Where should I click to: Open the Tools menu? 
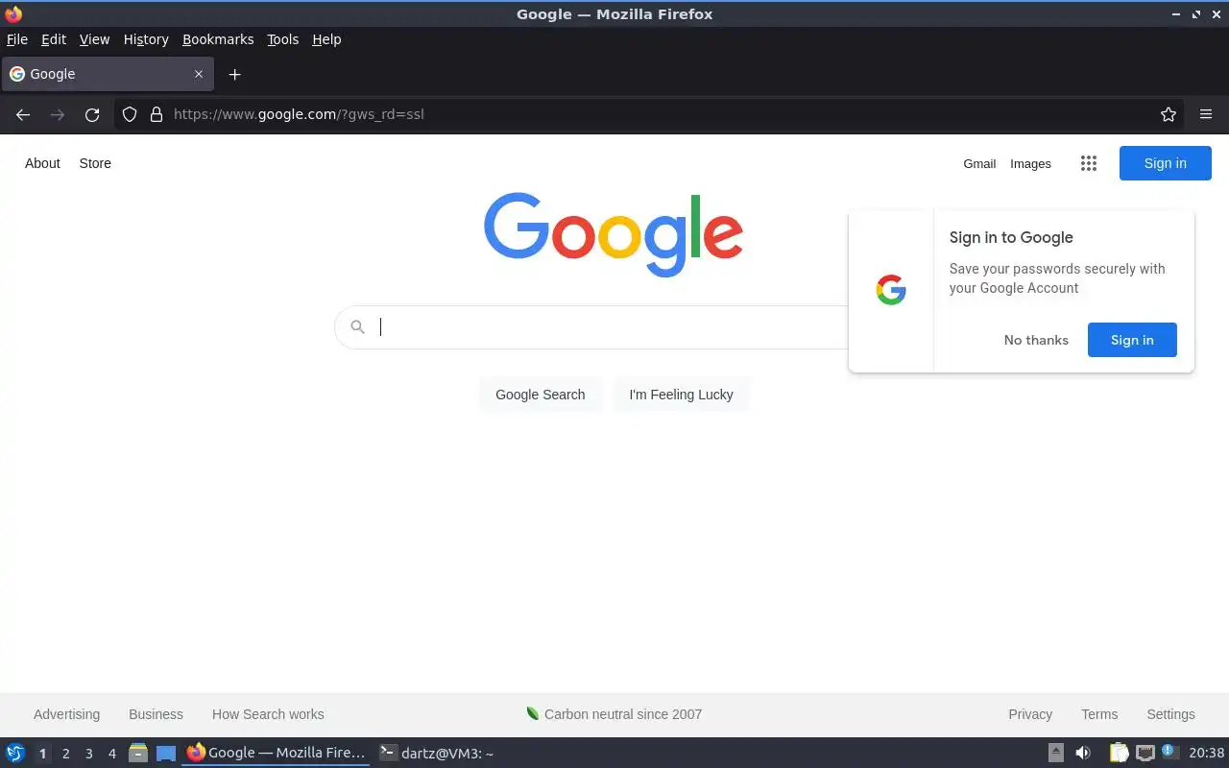click(x=282, y=39)
